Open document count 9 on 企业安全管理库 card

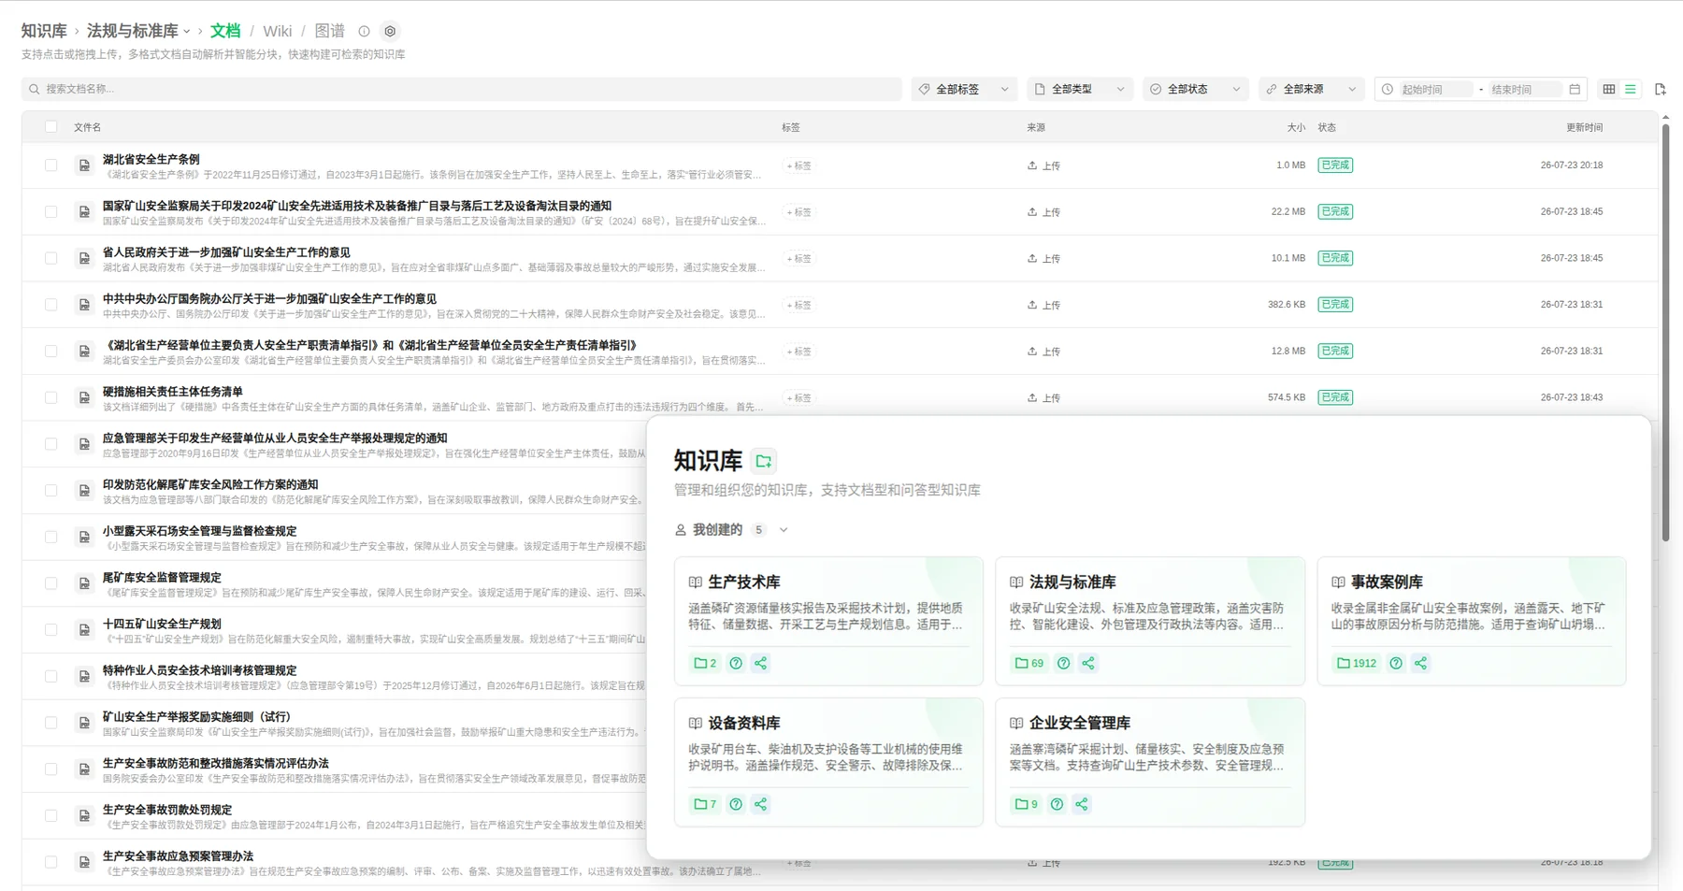pos(1027,804)
